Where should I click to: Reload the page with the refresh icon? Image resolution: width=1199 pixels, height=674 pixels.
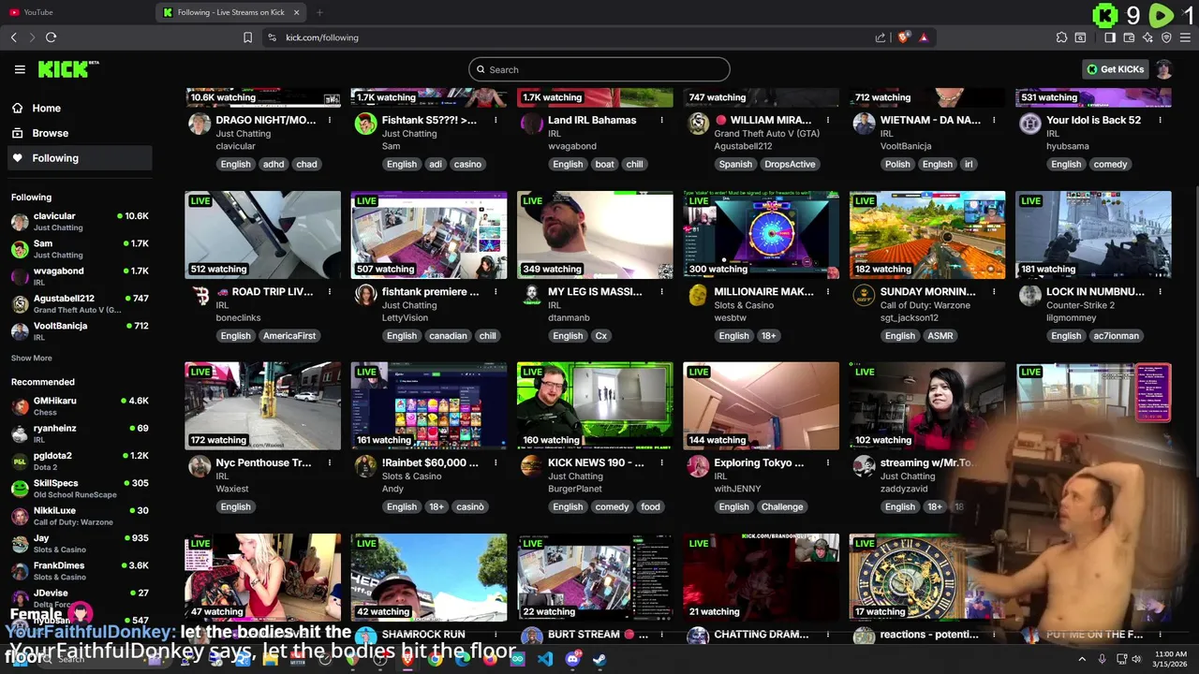click(51, 37)
